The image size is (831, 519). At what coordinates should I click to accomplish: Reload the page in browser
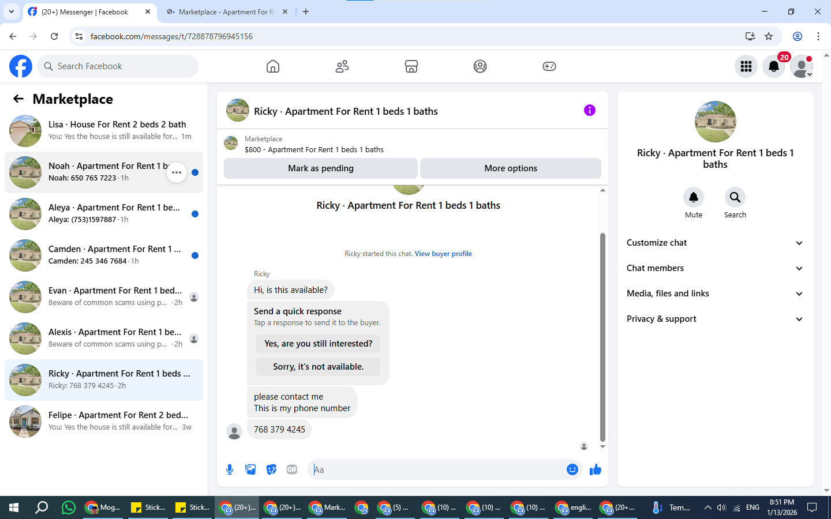click(54, 36)
